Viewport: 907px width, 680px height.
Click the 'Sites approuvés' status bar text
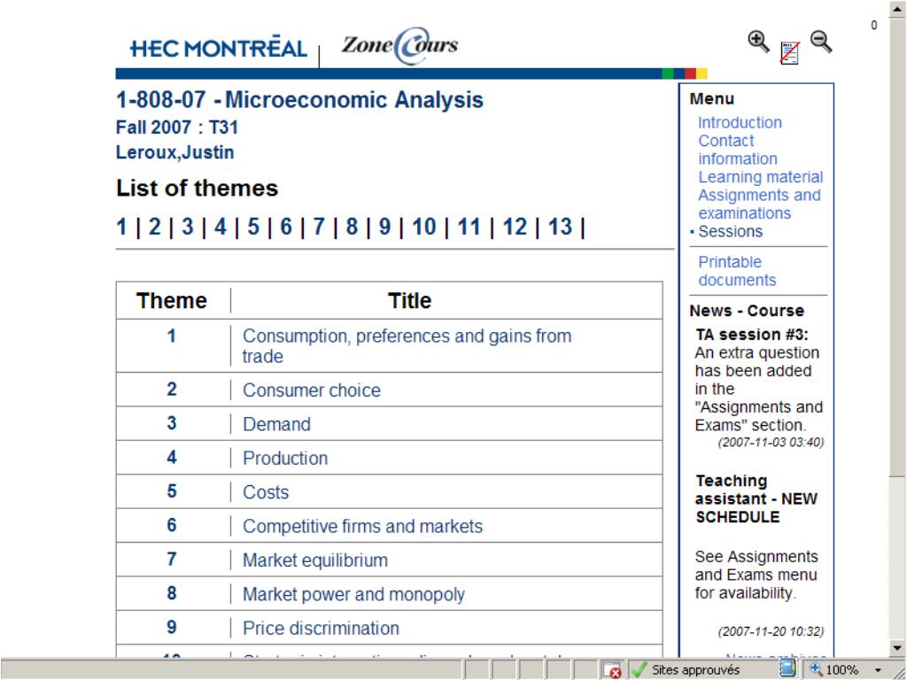pyautogui.click(x=696, y=670)
